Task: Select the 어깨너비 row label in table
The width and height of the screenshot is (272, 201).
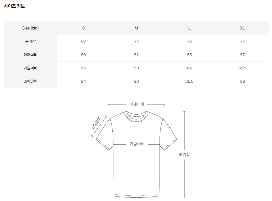Action: (x=30, y=55)
